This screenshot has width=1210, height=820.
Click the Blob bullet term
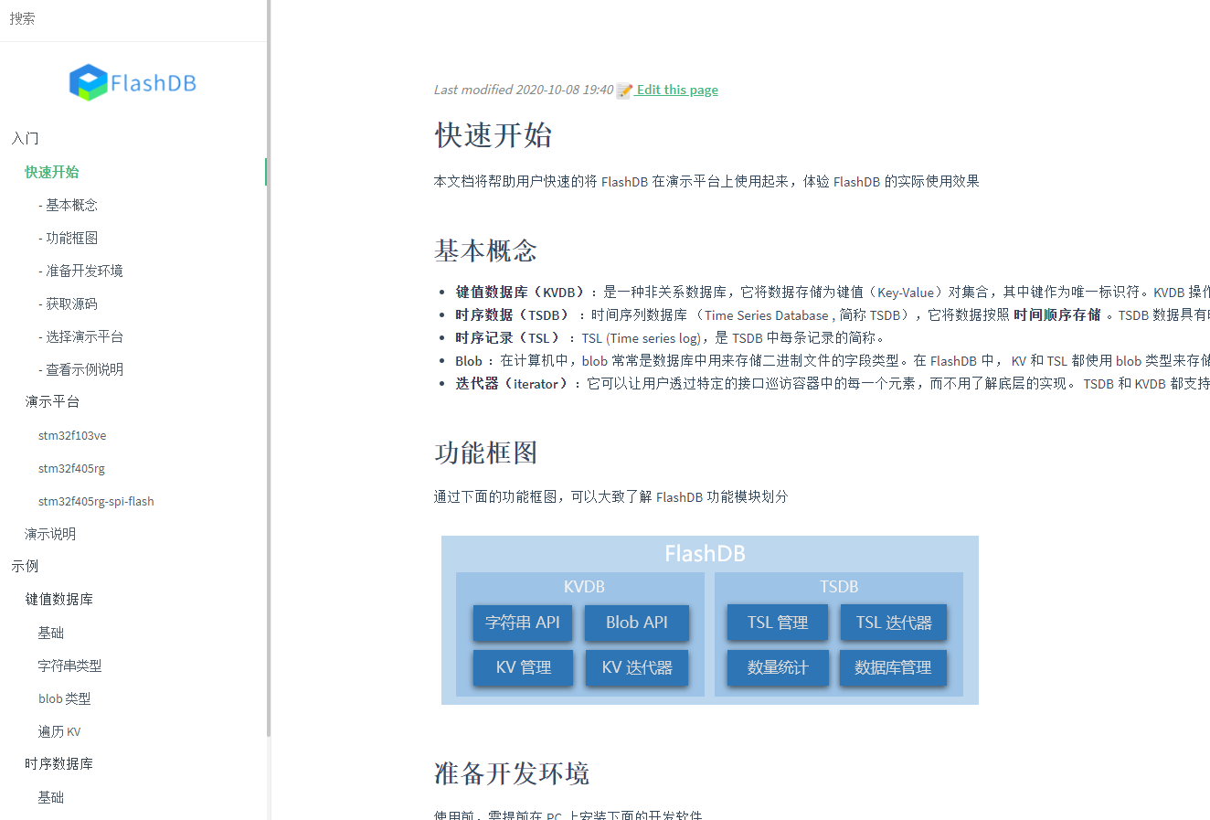pyautogui.click(x=469, y=361)
